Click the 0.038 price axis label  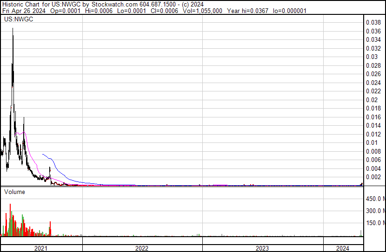(373, 22)
